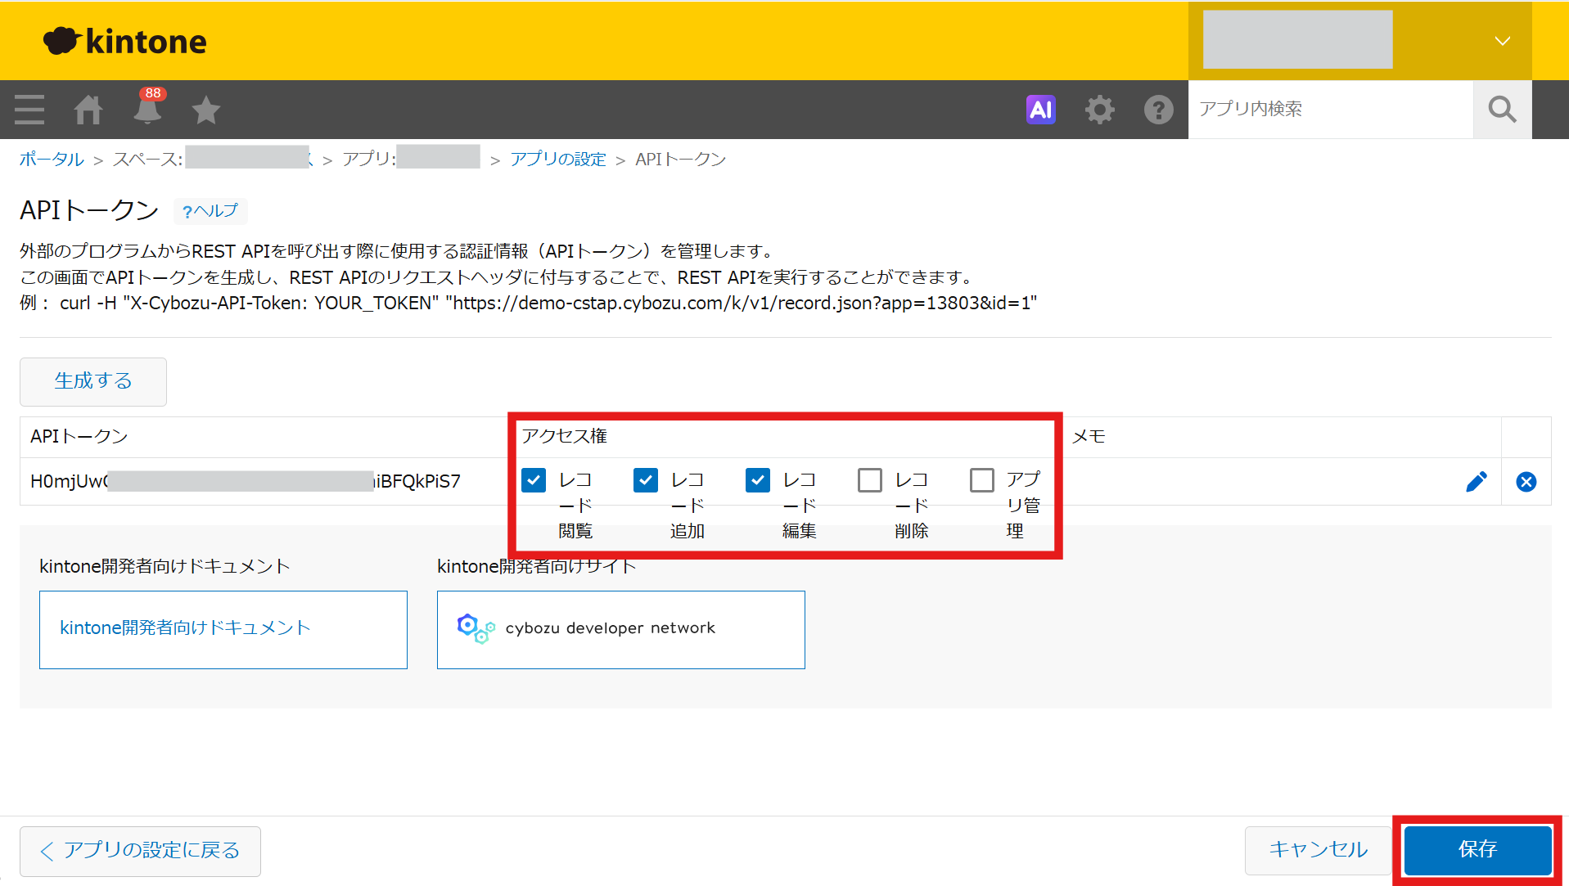Image resolution: width=1569 pixels, height=886 pixels.
Task: Open notifications bell with 88 badge
Action: 148,106
